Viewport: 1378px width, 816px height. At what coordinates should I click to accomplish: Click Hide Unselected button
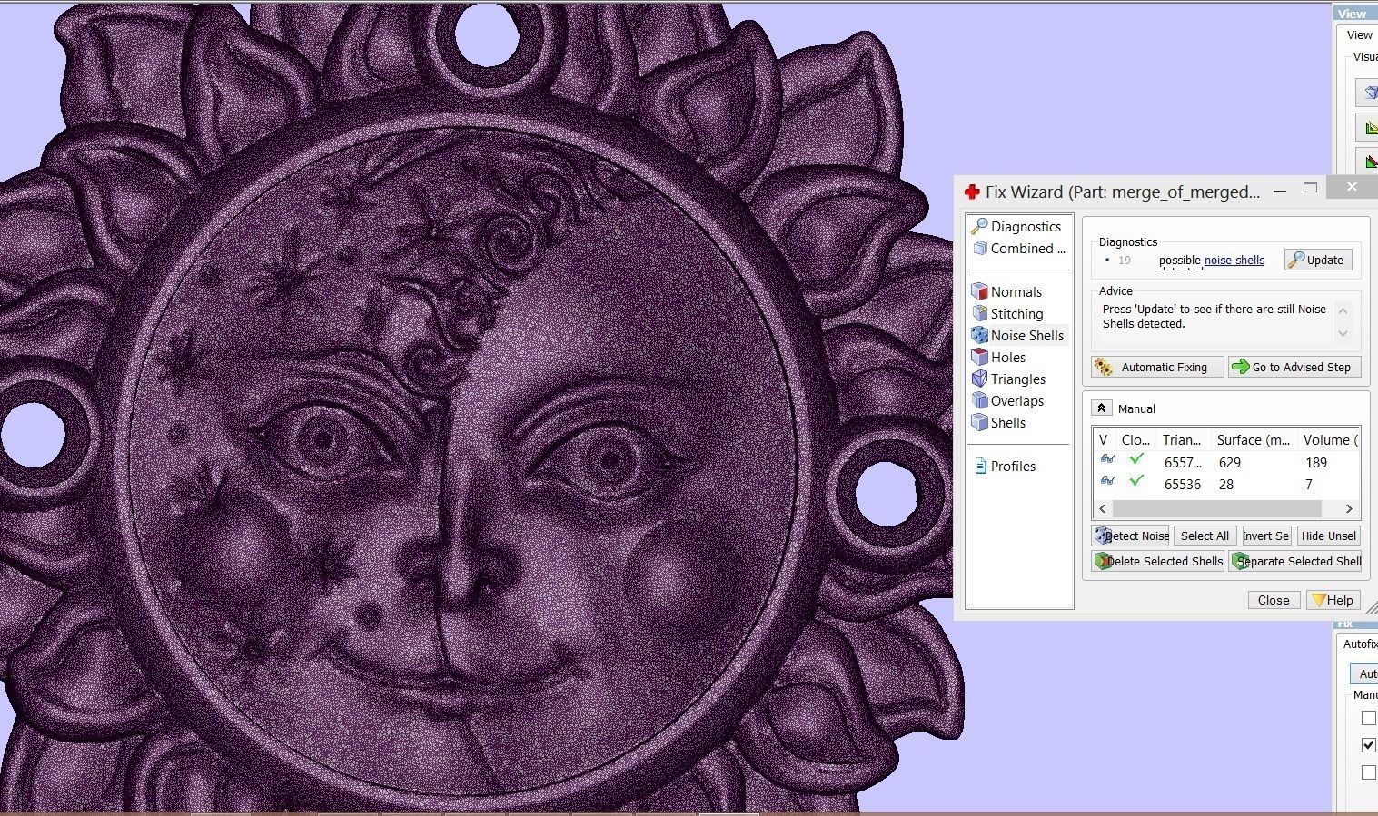tap(1328, 536)
